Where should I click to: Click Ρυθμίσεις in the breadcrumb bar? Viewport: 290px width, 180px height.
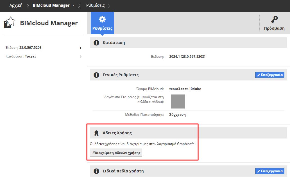click(96, 6)
